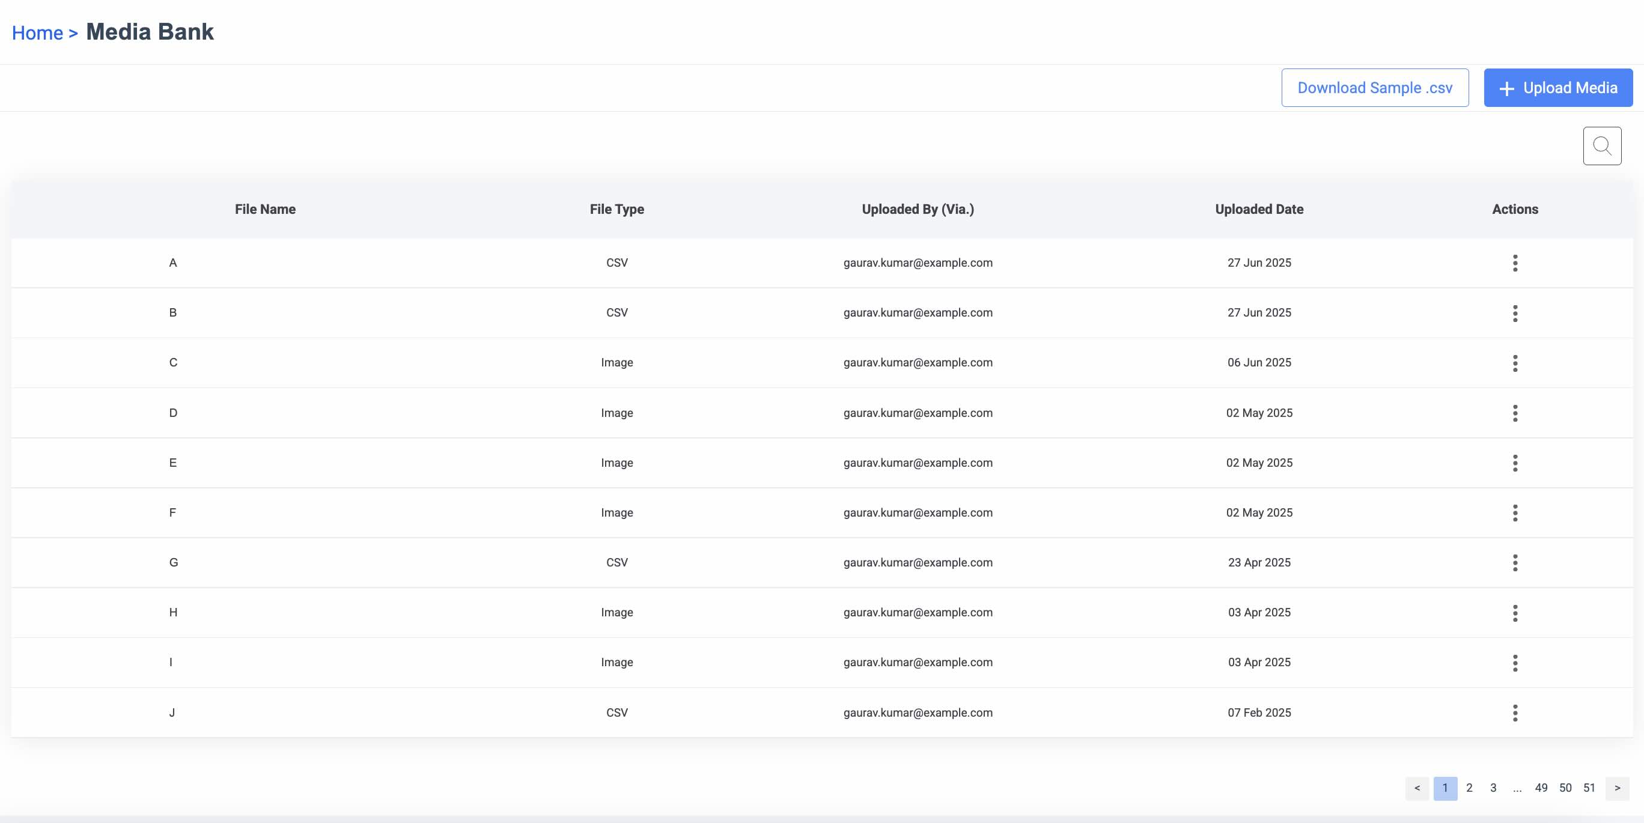Click the Uploaded Date column header

pos(1258,209)
